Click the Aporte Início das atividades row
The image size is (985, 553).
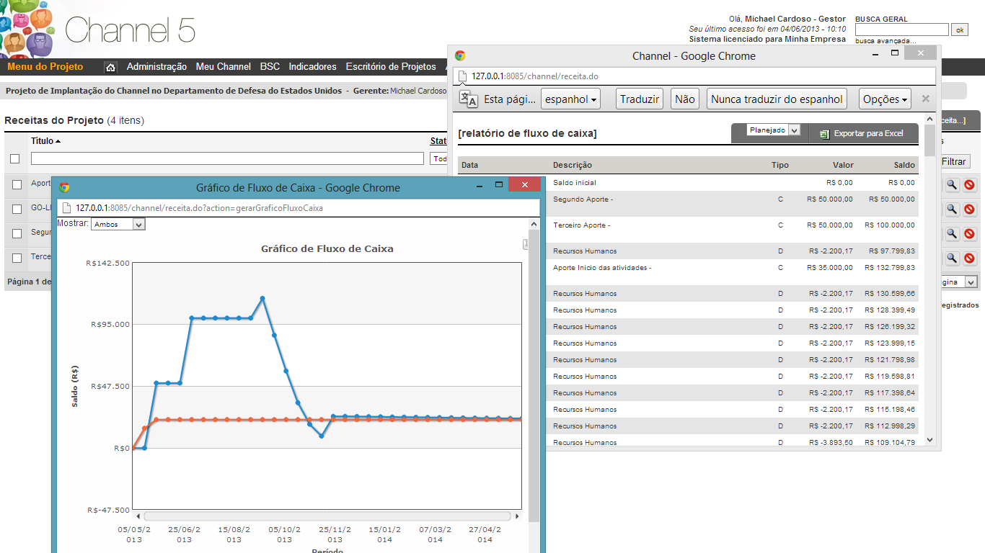[x=602, y=268]
